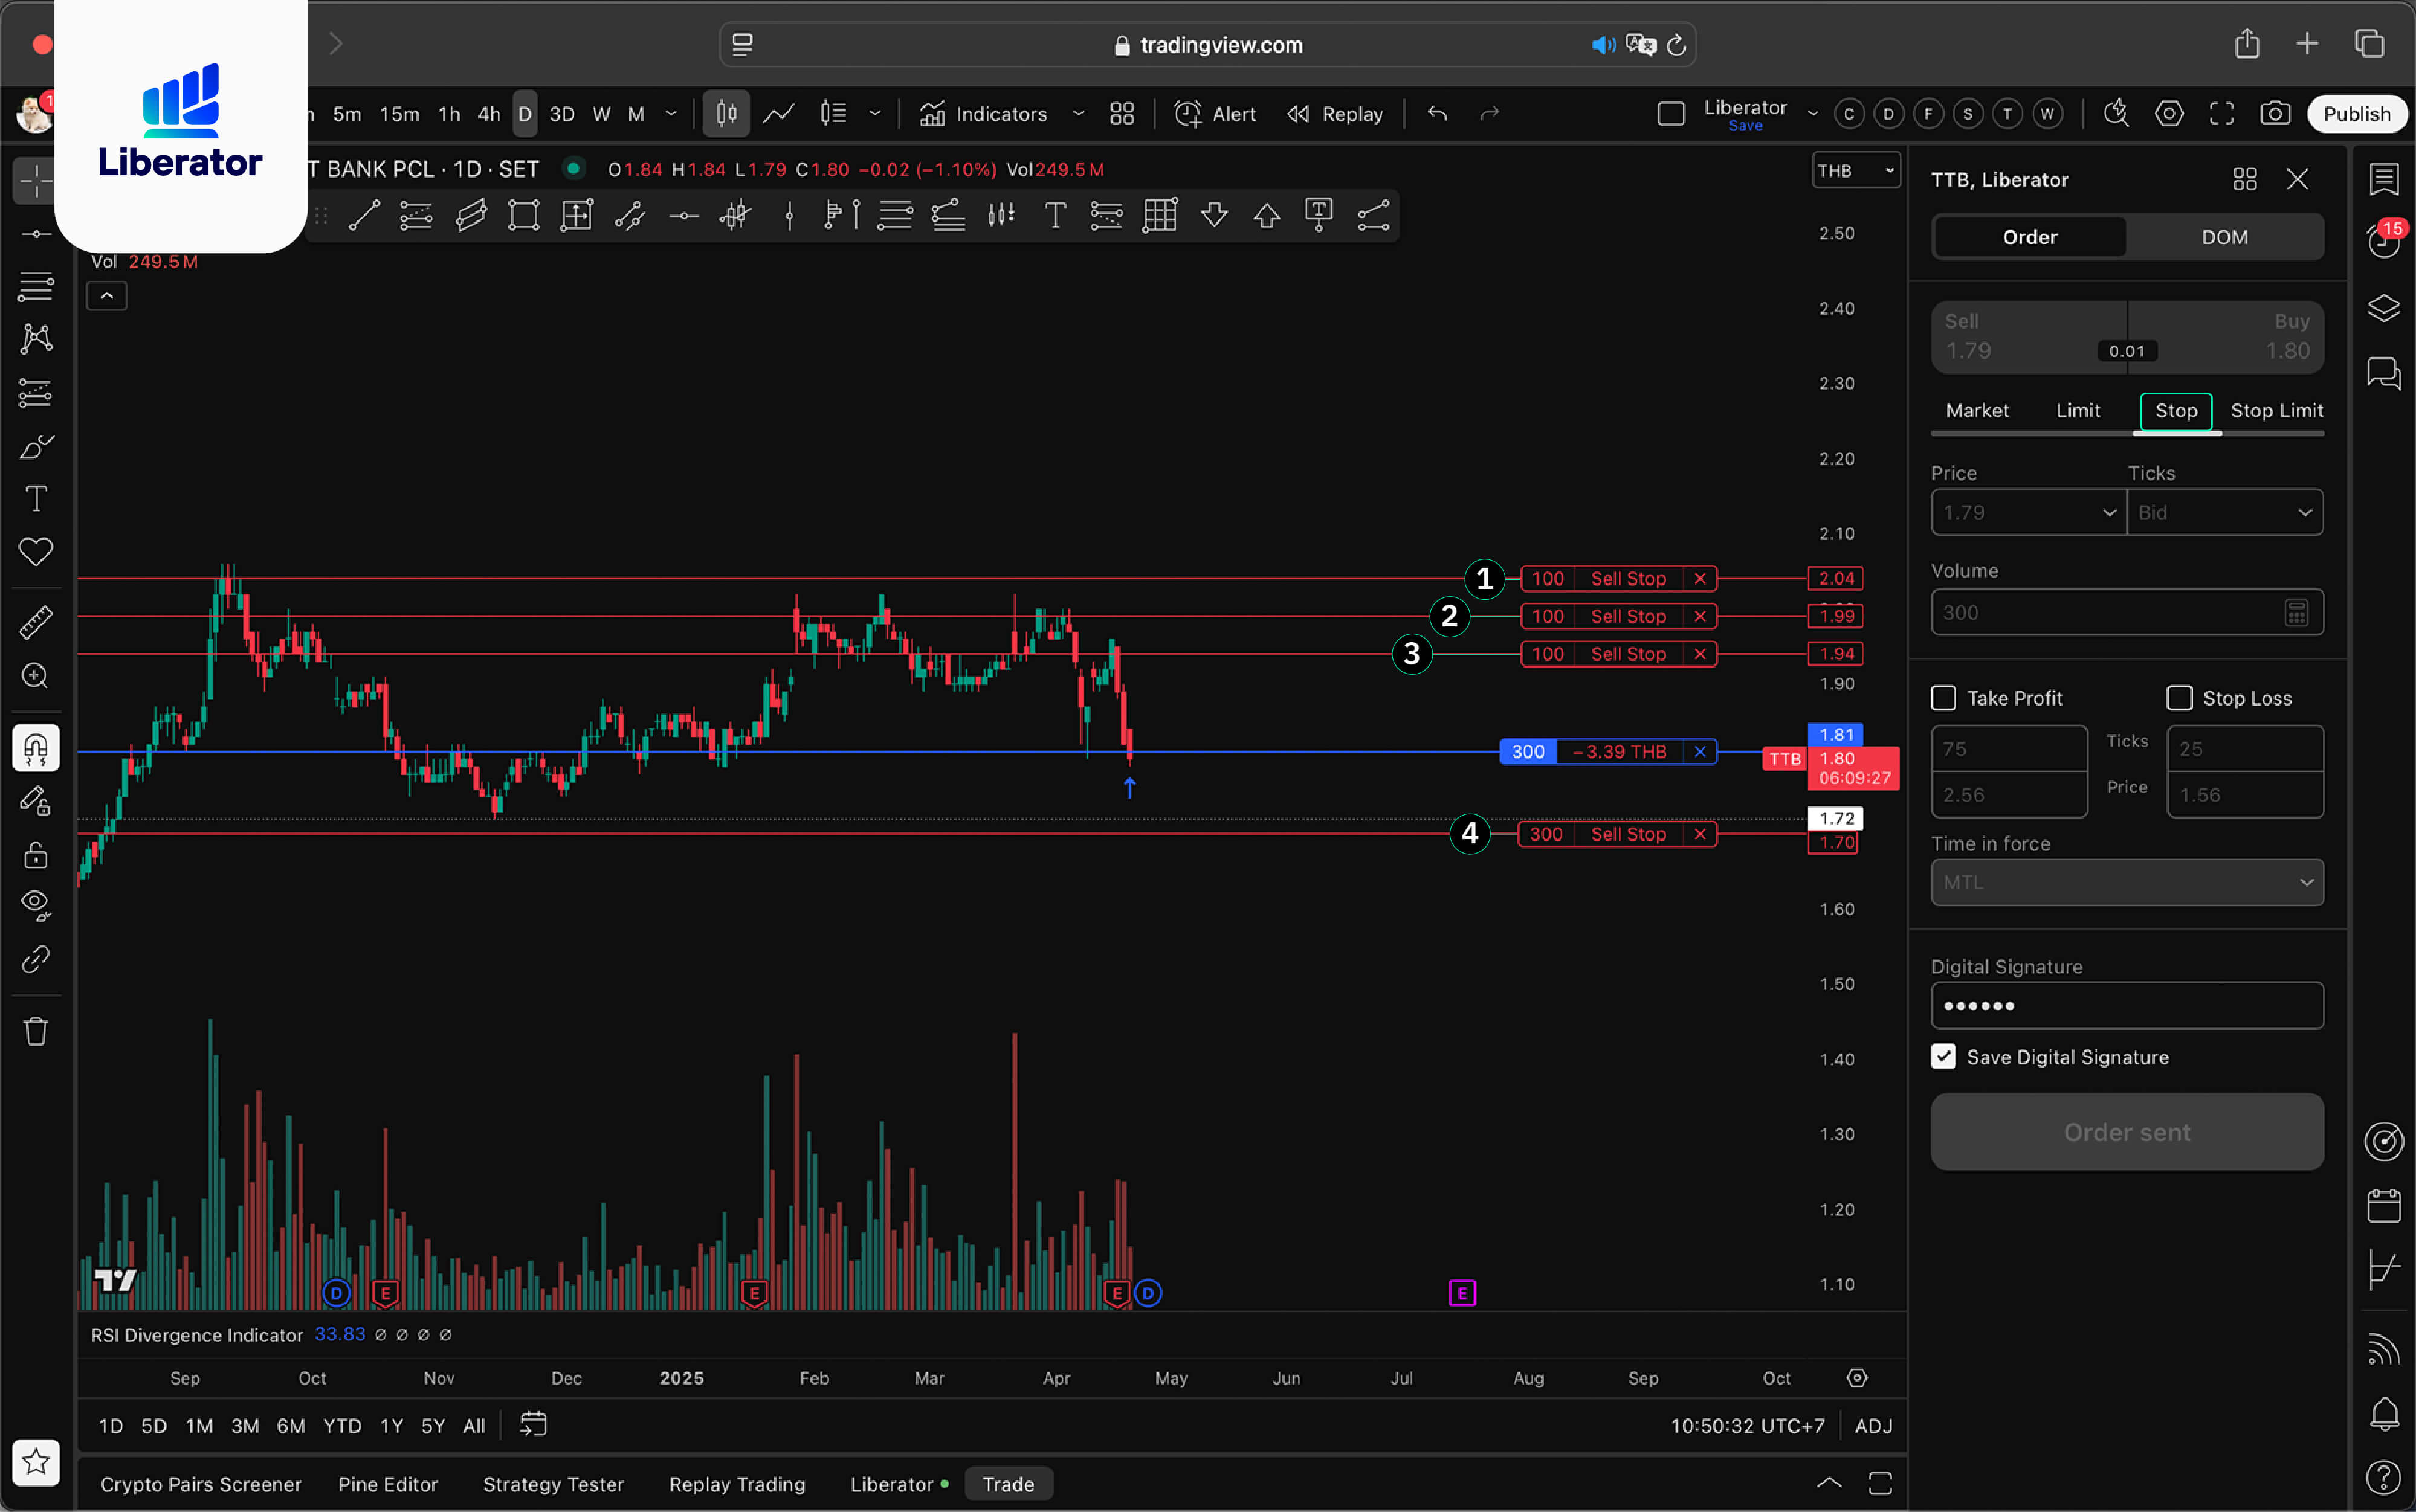2416x1512 pixels.
Task: Open Liberator layout name dropdown
Action: pos(1812,114)
